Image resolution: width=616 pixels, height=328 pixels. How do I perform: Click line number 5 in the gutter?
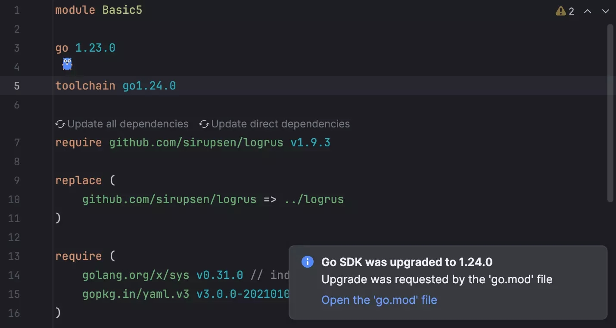pos(16,86)
